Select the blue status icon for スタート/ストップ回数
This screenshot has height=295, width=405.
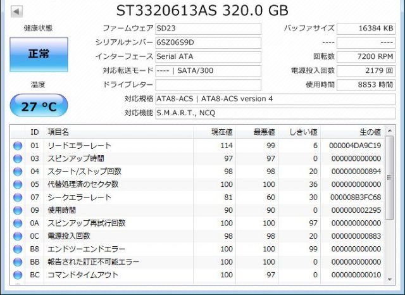tap(18, 172)
